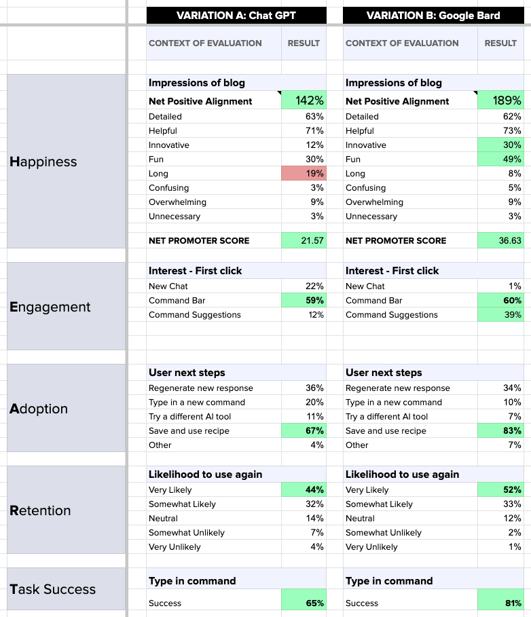The width and height of the screenshot is (531, 617).
Task: Select the green 142% Net Positive Alignment cell
Action: click(x=304, y=101)
